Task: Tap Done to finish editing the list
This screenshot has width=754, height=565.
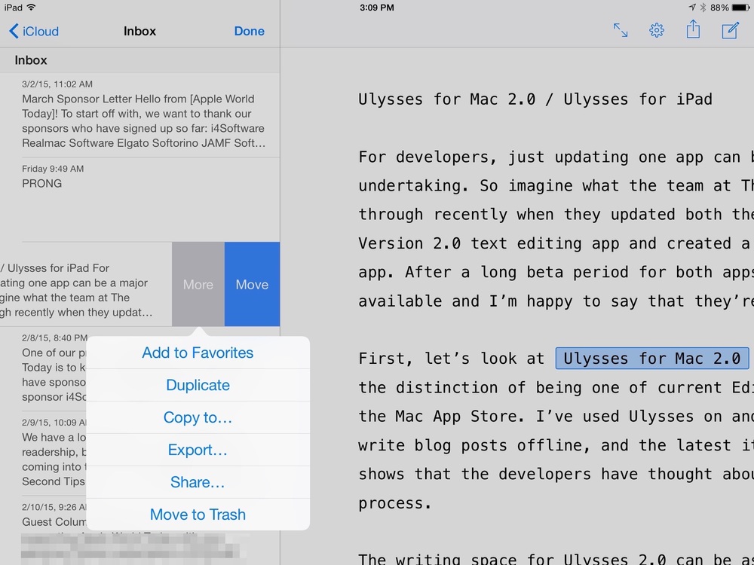Action: 249,31
